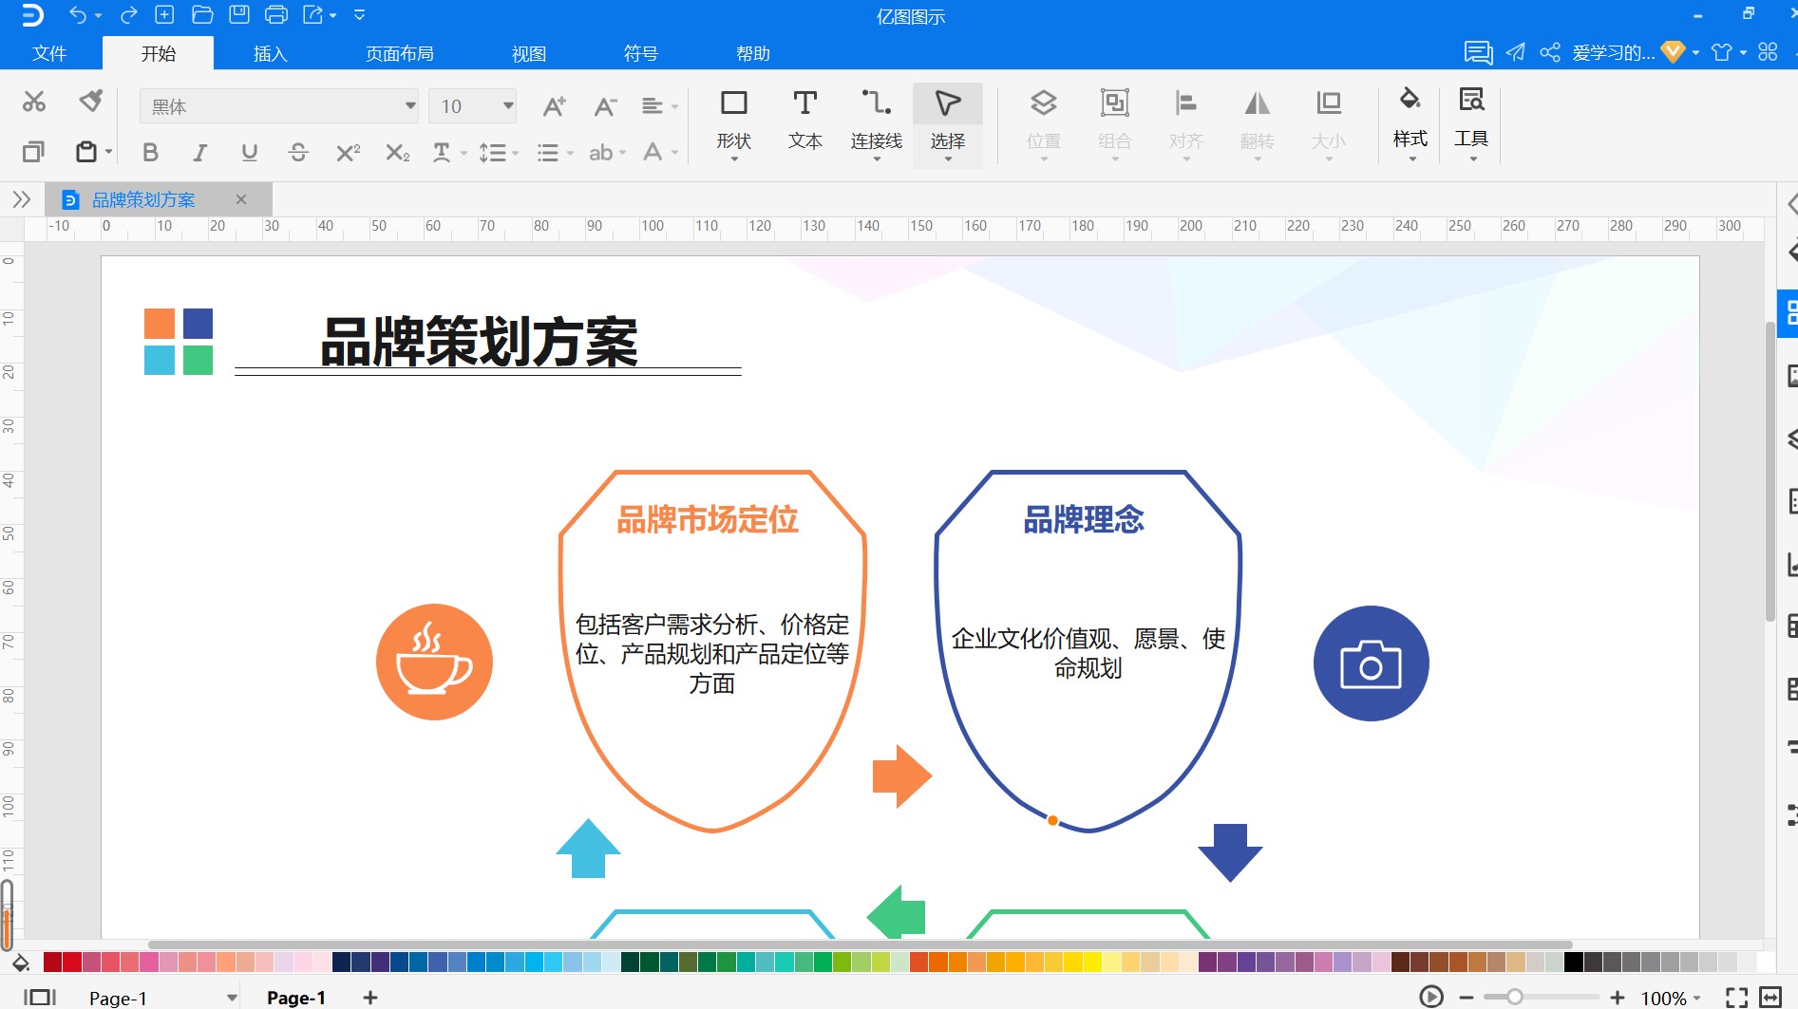Screen dimensions: 1798x1009
Task: Click the paste clipboard icon
Action: [86, 152]
